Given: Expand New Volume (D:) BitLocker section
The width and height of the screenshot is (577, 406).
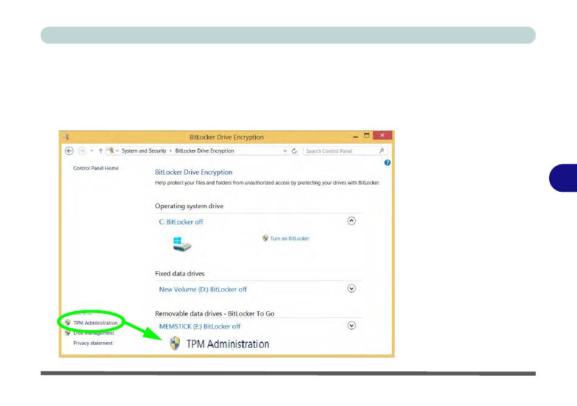Looking at the screenshot, I should [352, 288].
